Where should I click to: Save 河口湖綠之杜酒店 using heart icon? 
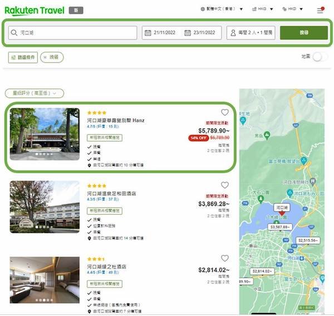coord(225,259)
